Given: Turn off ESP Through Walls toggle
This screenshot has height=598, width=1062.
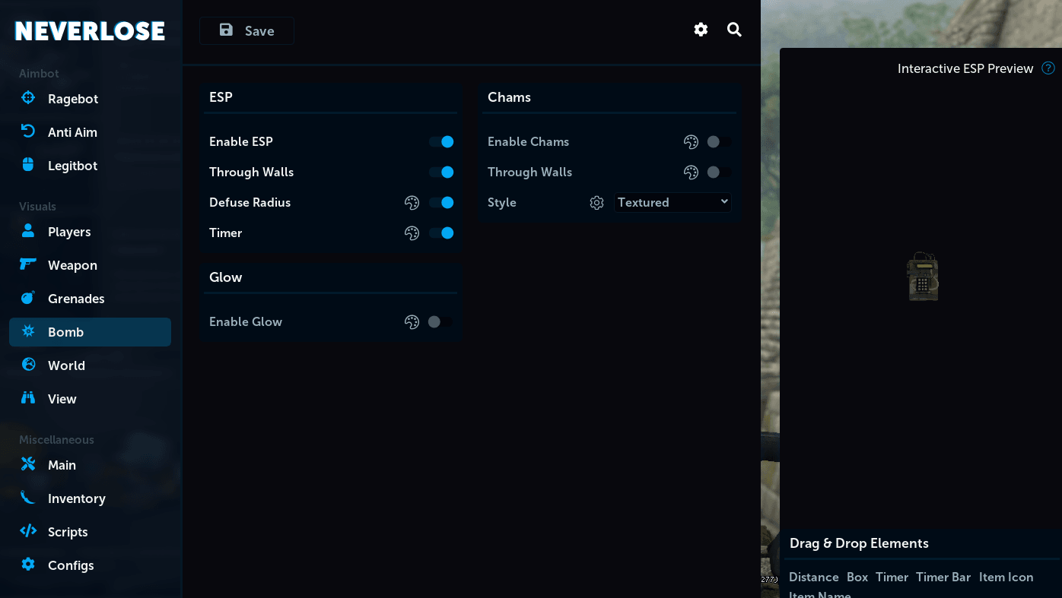Looking at the screenshot, I should point(441,172).
